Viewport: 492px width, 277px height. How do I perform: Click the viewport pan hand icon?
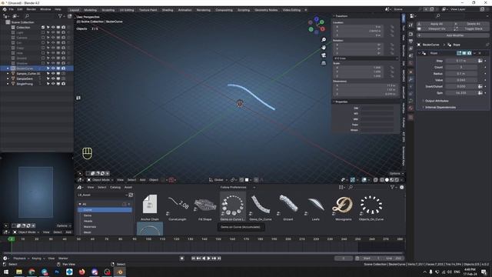click(x=324, y=48)
